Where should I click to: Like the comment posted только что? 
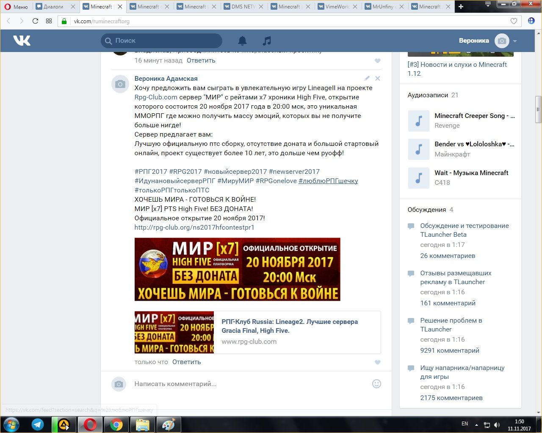[x=378, y=362]
